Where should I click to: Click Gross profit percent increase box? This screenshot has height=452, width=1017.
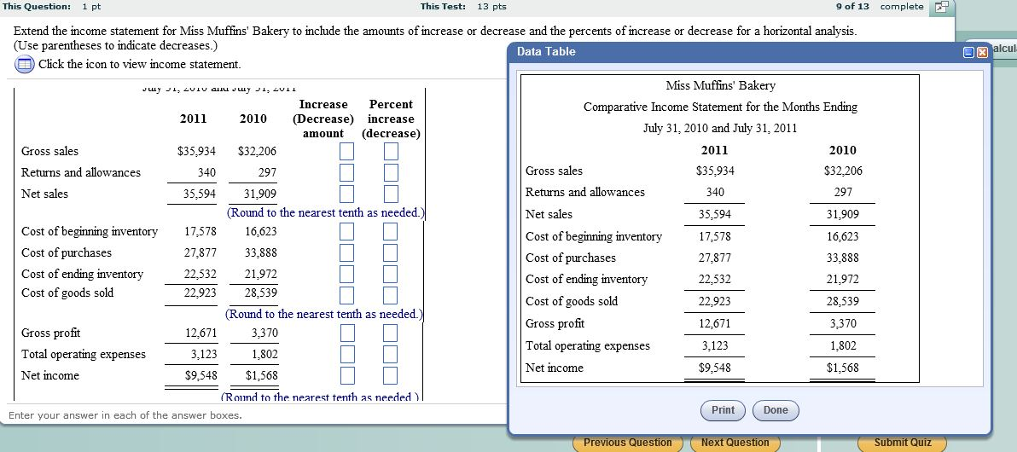point(390,333)
